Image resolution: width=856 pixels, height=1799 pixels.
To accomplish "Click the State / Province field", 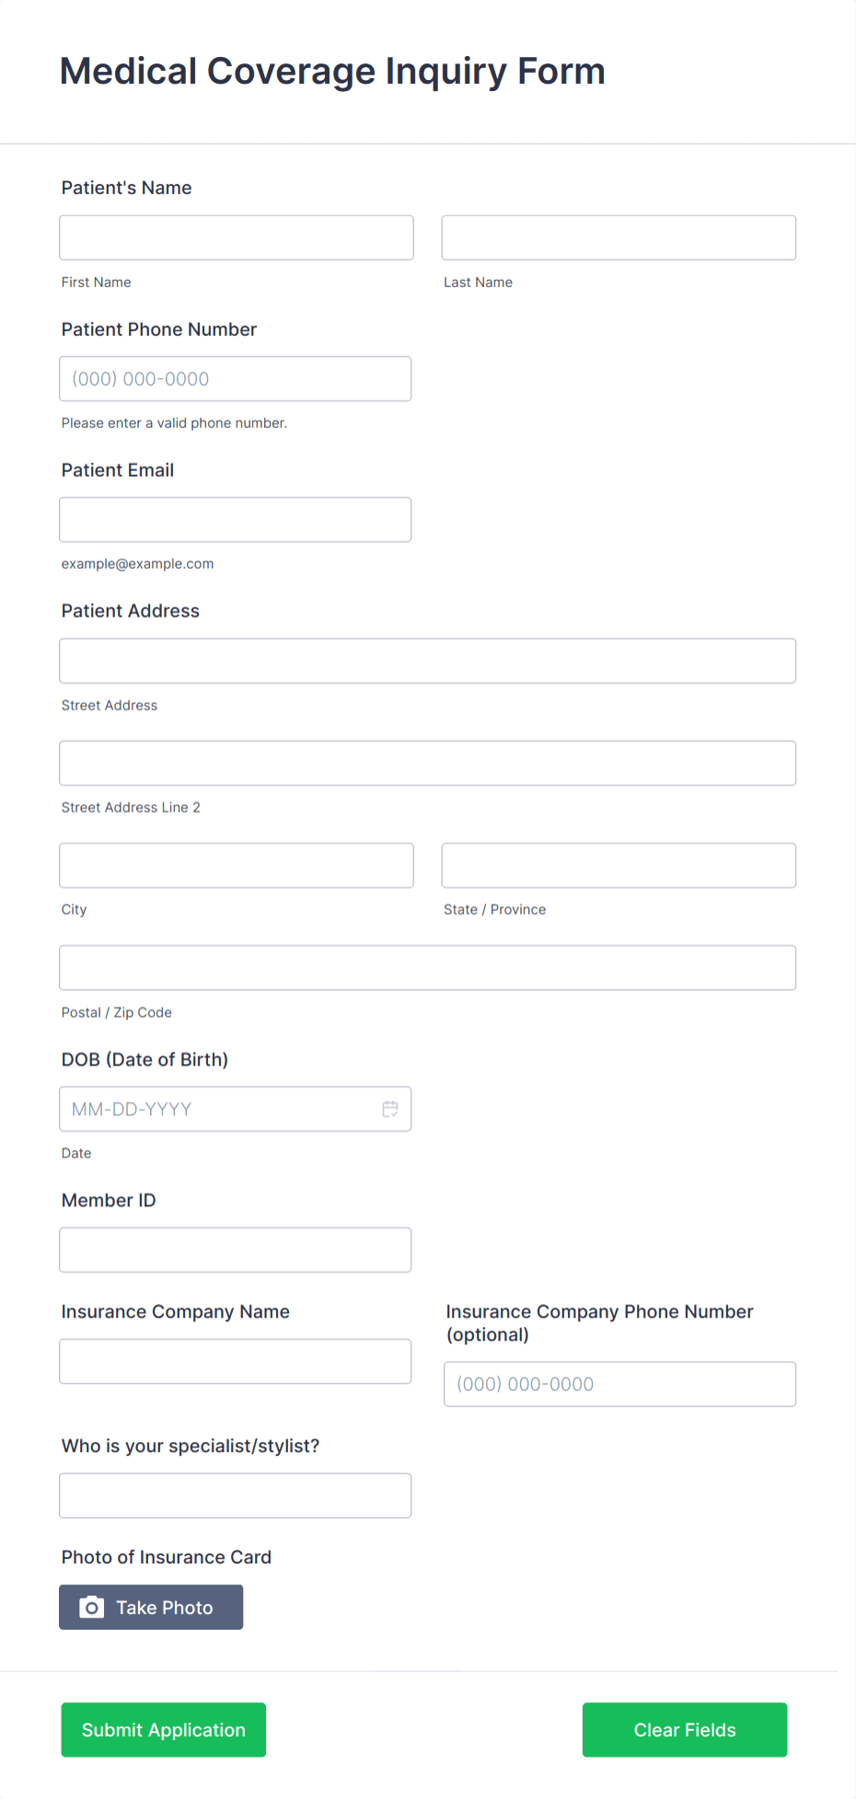I will click(x=619, y=864).
